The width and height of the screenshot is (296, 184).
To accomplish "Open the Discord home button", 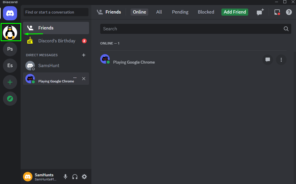I will coord(10,13).
